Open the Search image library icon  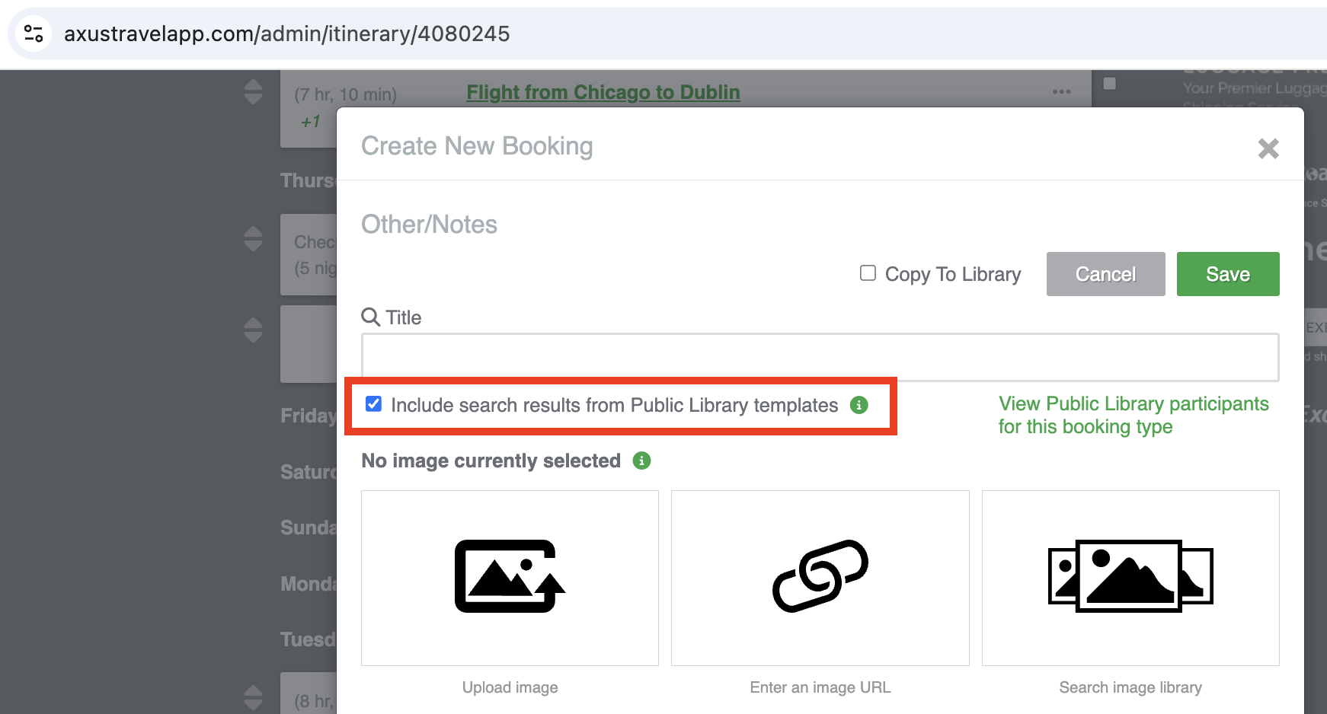1130,576
